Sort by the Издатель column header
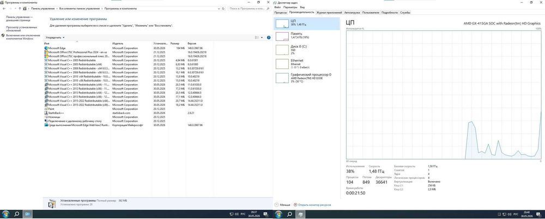 point(132,43)
